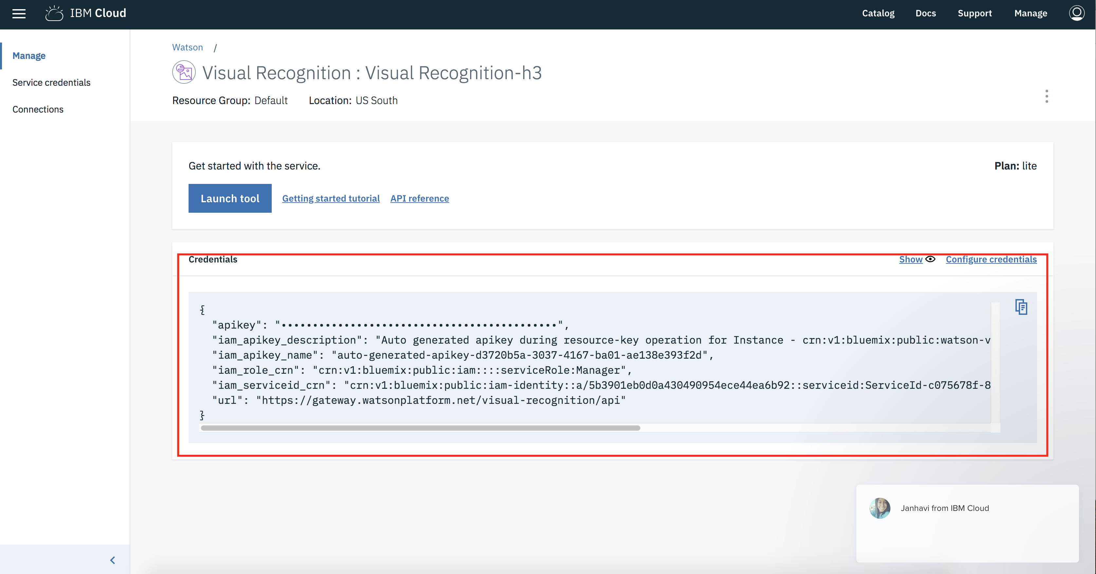Open the user profile avatar icon
Image resolution: width=1096 pixels, height=574 pixels.
[1076, 13]
